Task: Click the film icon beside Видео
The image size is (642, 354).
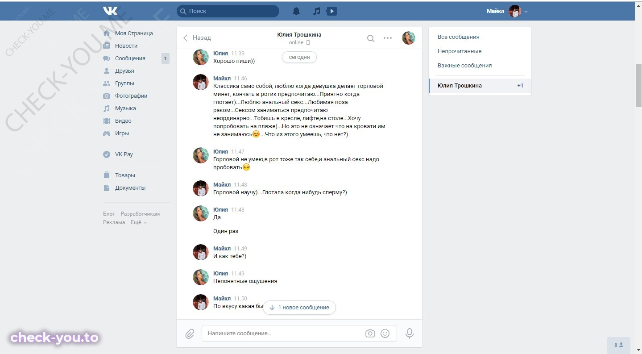Action: pos(107,121)
